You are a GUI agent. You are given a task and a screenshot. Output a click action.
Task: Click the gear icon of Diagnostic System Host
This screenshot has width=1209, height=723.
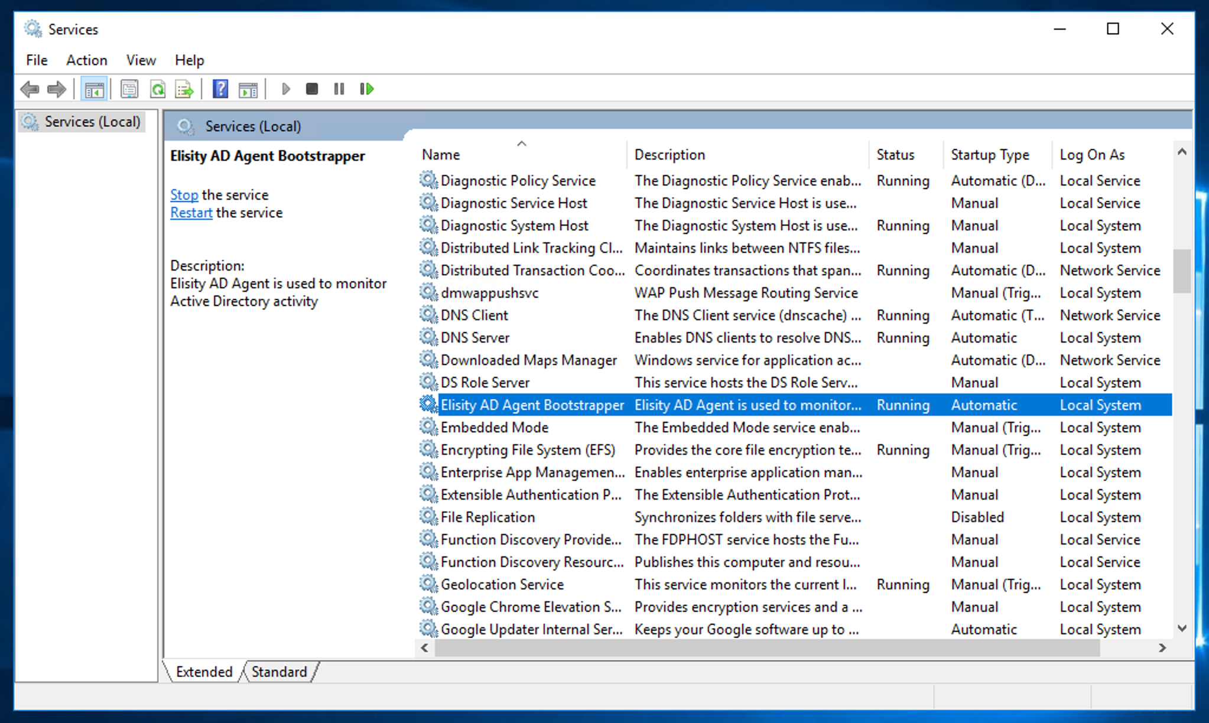[428, 225]
